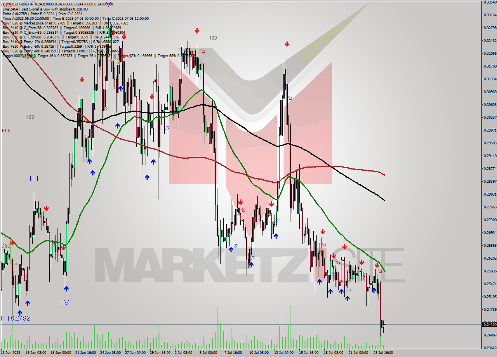Image resolution: width=497 pixels, height=357 pixels.
Task: Select the '23 Jul 16:00' time label
Action: click(383, 353)
